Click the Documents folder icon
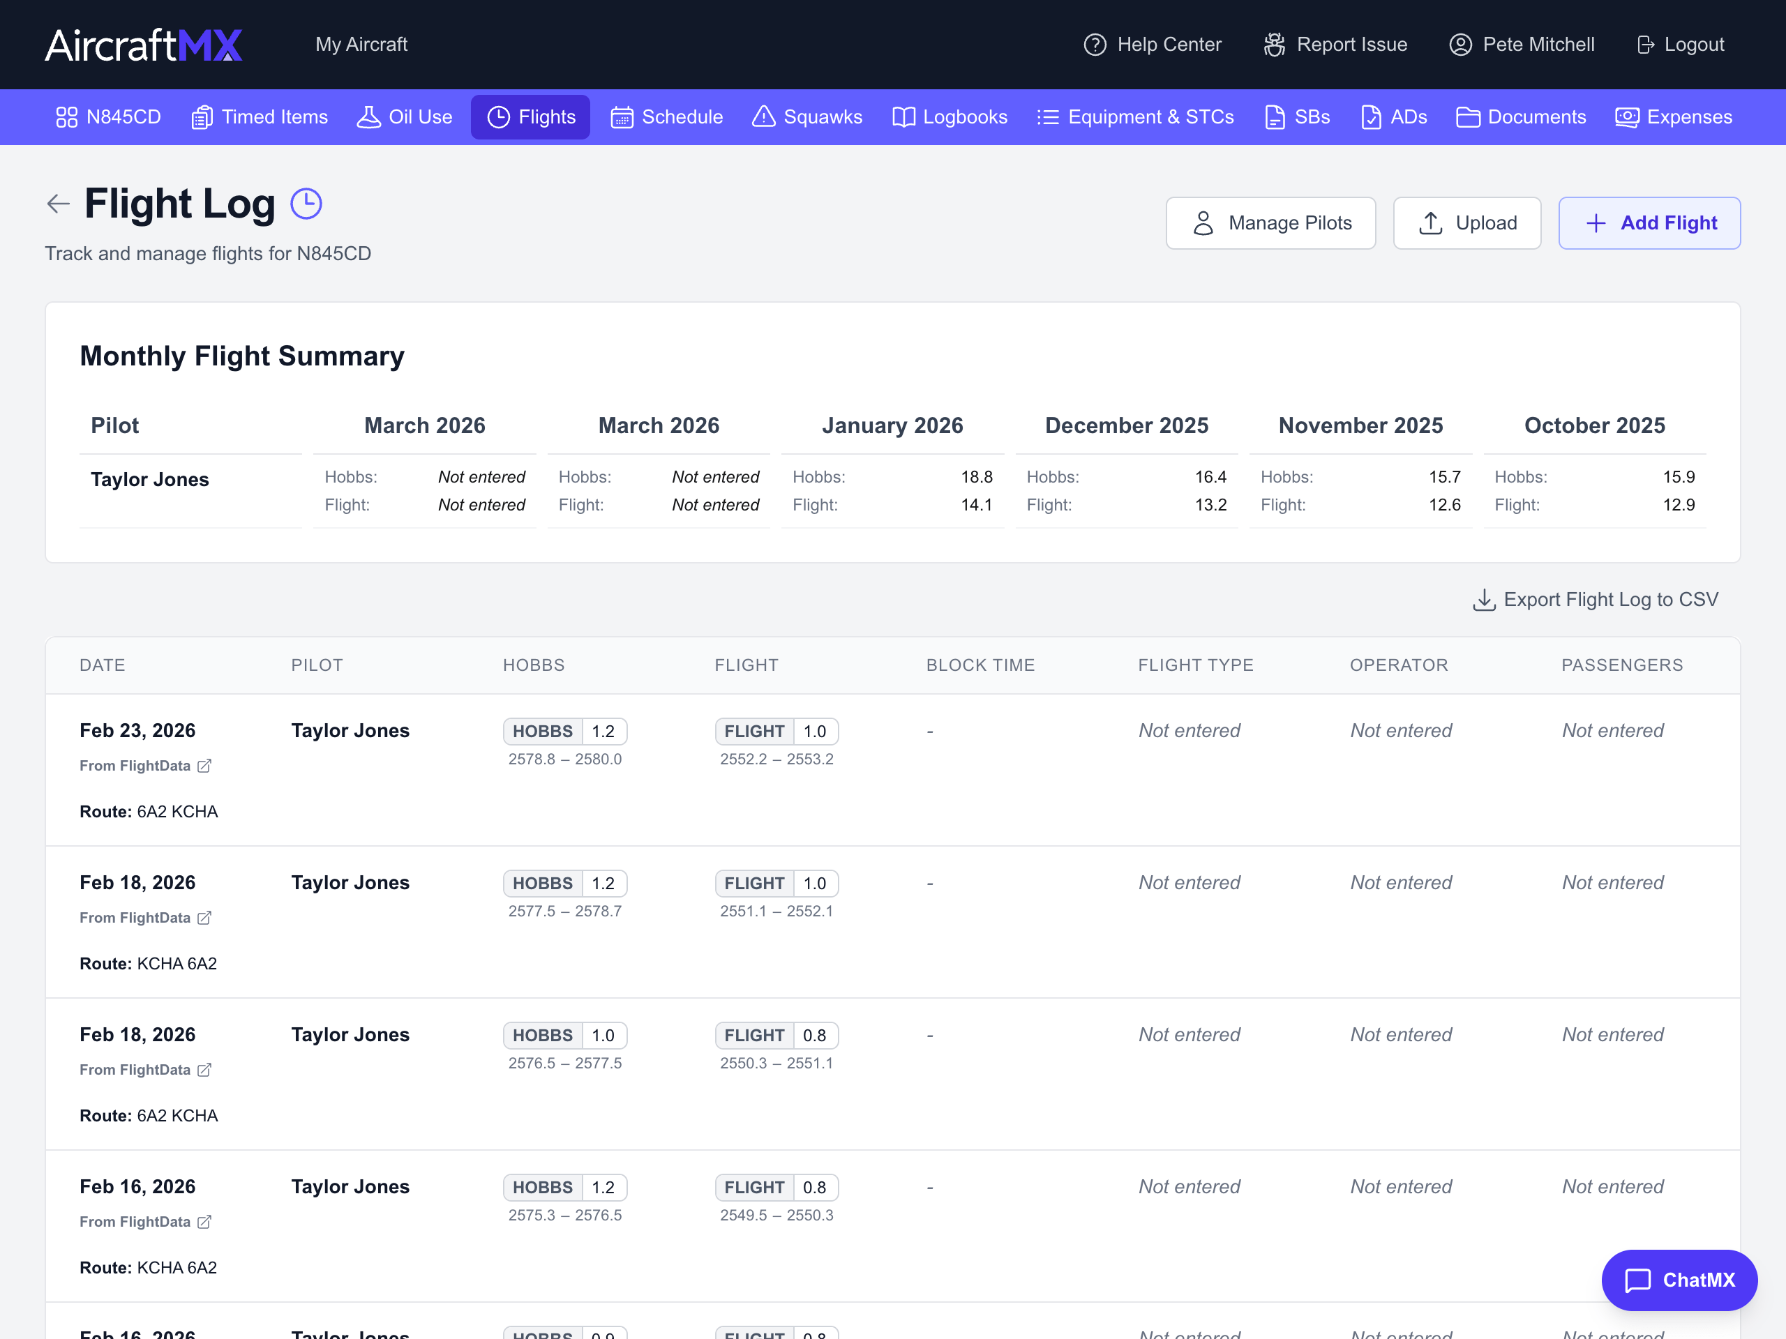The height and width of the screenshot is (1339, 1786). coord(1467,117)
